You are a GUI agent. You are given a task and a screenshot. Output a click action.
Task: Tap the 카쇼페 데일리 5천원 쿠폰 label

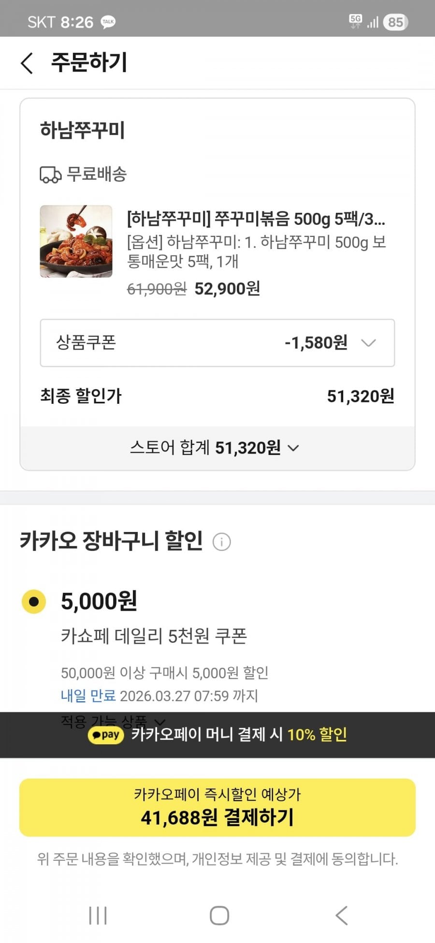(x=154, y=636)
